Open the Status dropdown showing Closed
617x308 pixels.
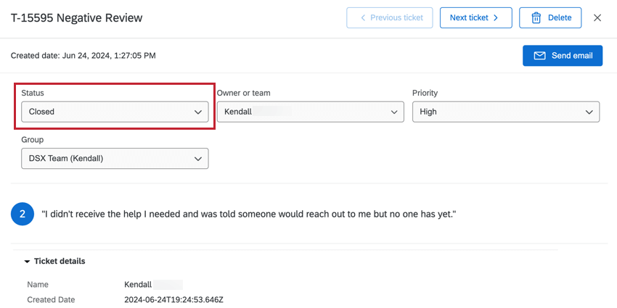[x=115, y=112]
